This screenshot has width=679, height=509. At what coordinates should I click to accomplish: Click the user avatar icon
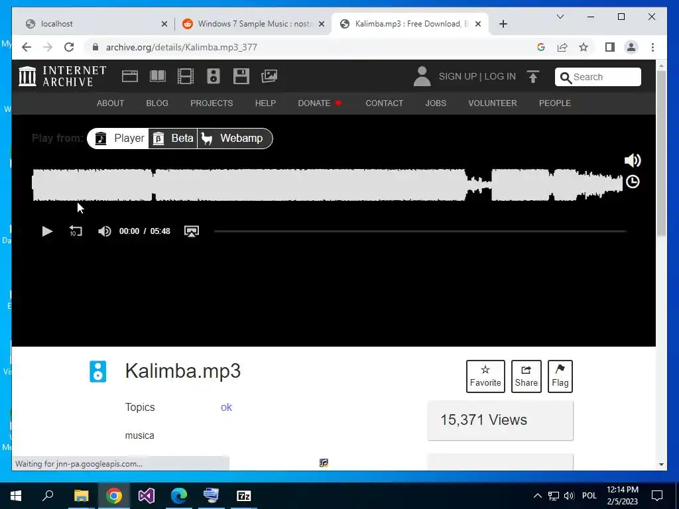[x=422, y=76]
